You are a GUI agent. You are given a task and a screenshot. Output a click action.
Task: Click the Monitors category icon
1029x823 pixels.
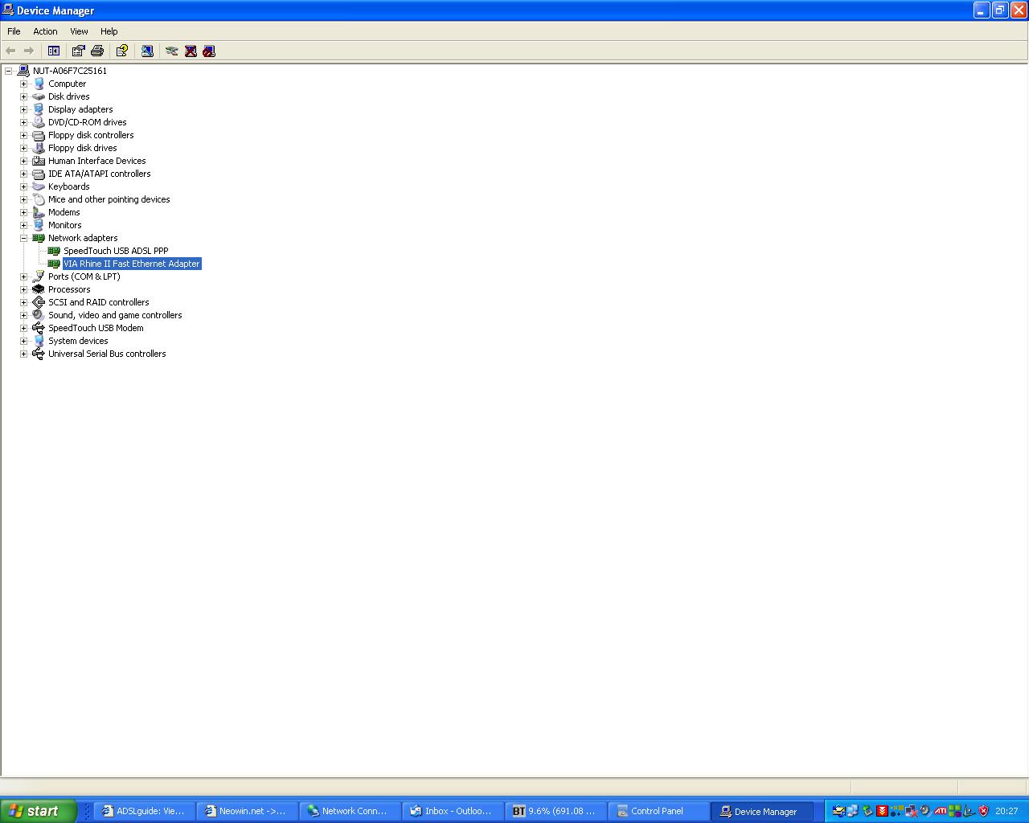click(39, 225)
